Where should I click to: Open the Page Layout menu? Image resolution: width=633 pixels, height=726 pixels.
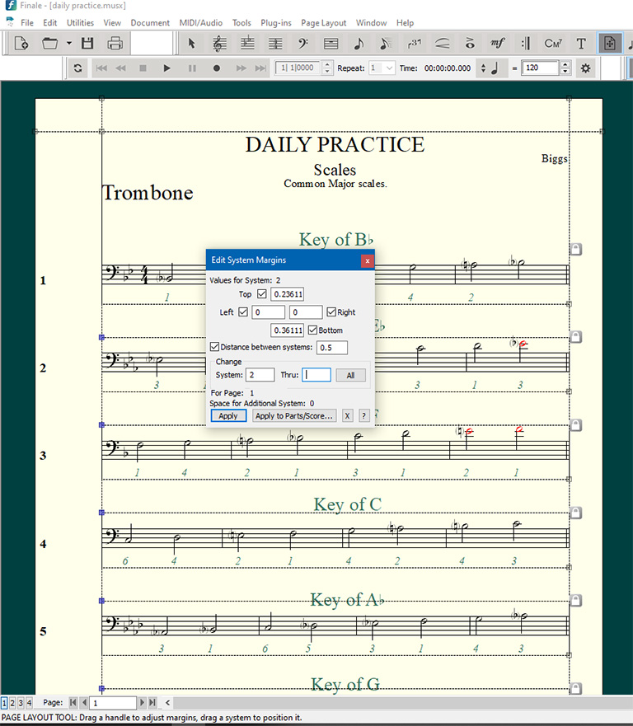tap(323, 23)
